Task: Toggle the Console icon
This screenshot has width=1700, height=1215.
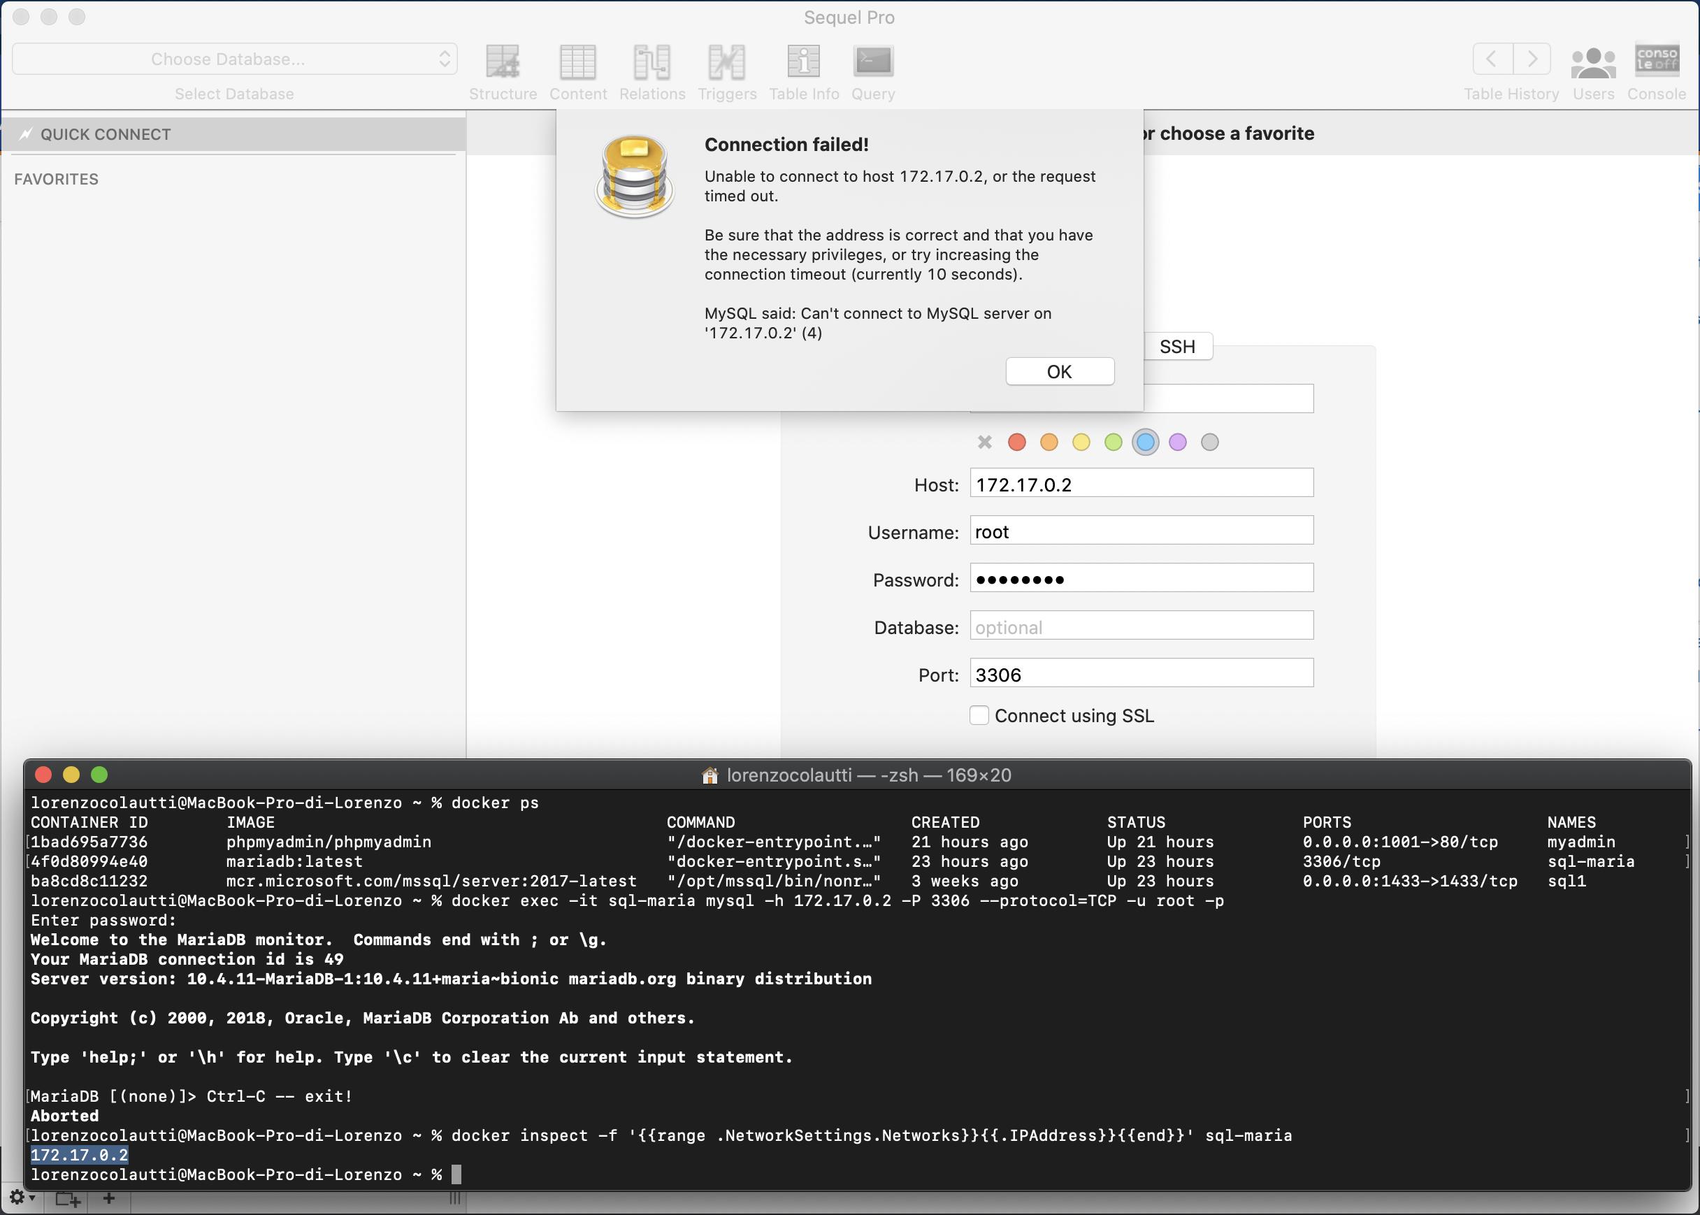Action: 1657,60
